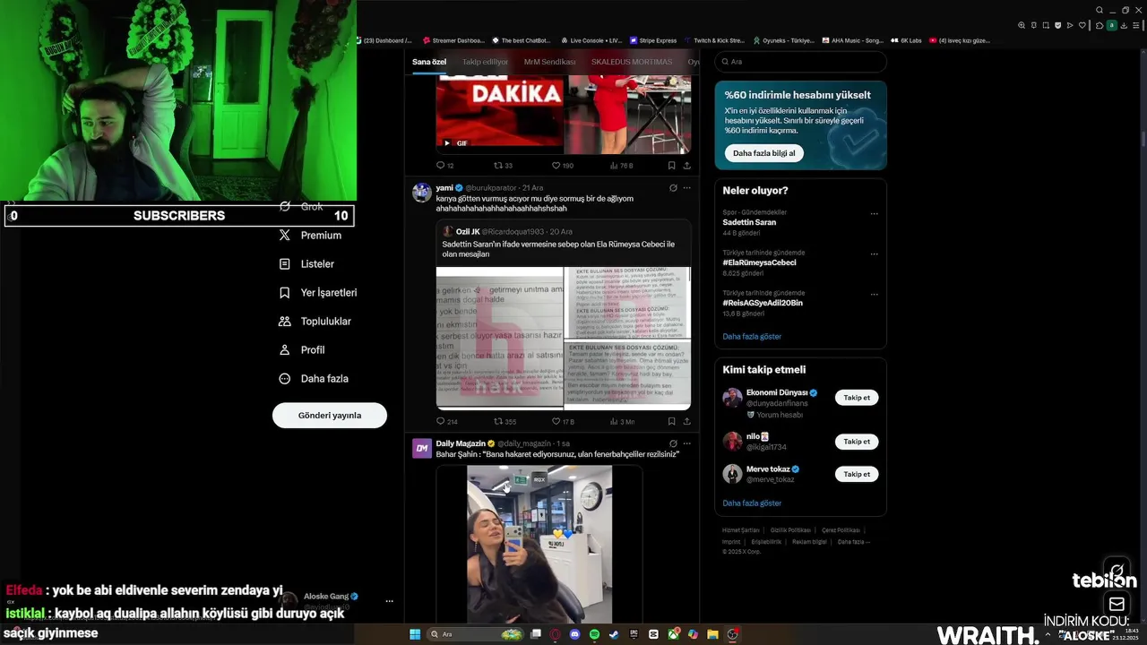Play the DAKIKA GIF
The image size is (1147, 645).
[447, 143]
